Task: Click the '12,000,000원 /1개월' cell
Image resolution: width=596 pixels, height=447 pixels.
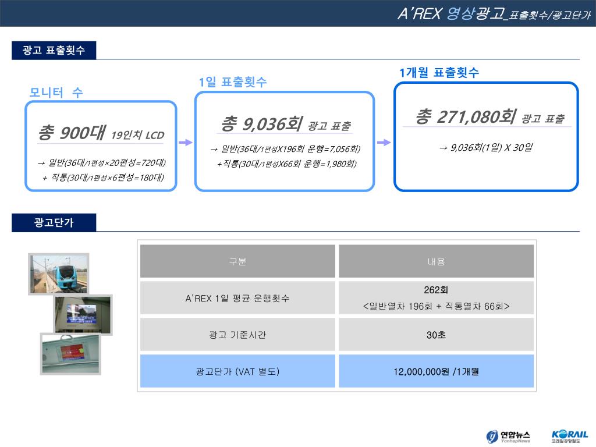Action: coord(436,371)
